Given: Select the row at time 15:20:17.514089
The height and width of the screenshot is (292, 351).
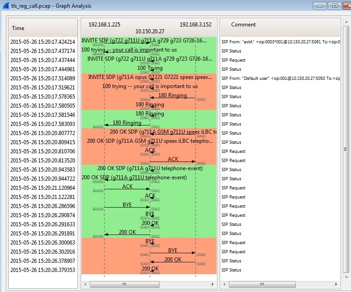Looking at the screenshot, I should pos(42,78).
